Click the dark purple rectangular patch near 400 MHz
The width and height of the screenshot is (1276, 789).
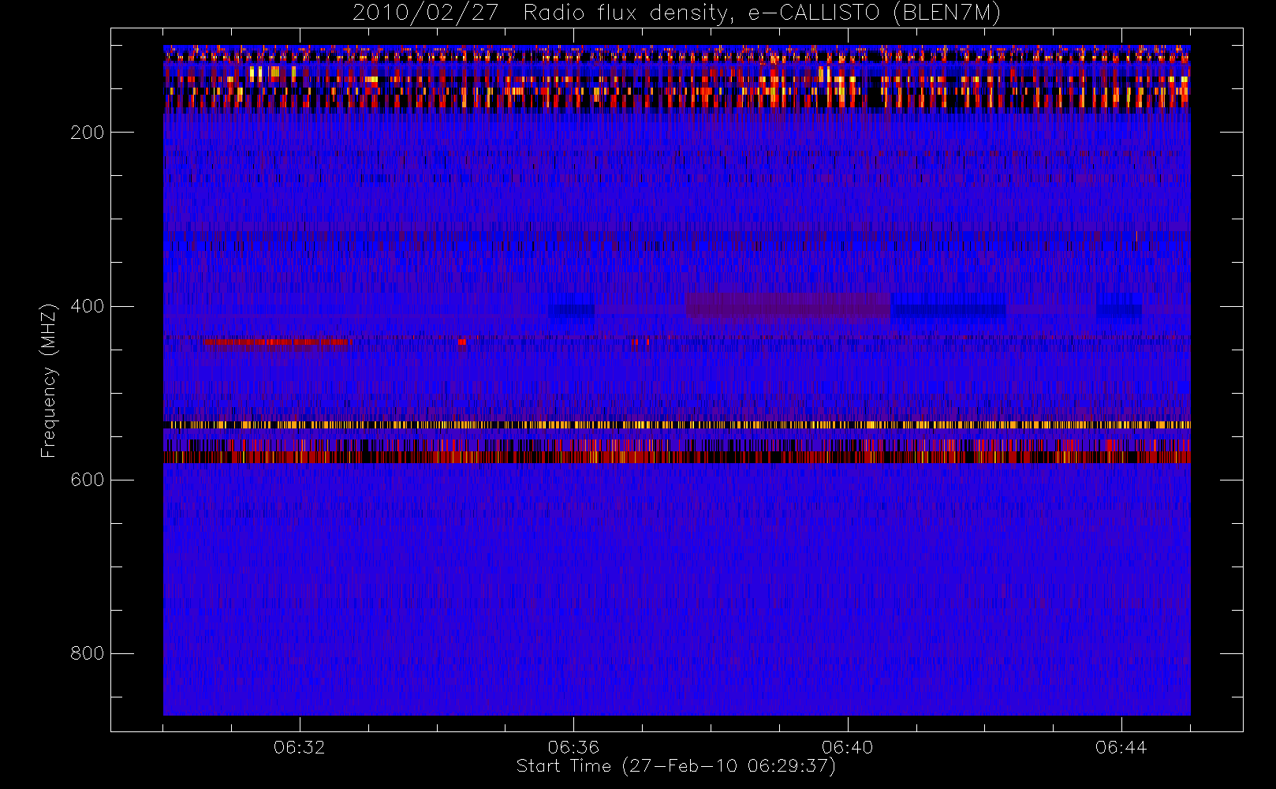point(788,306)
